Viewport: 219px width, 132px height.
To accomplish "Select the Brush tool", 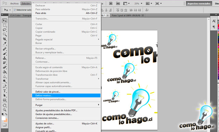I will tap(4, 54).
